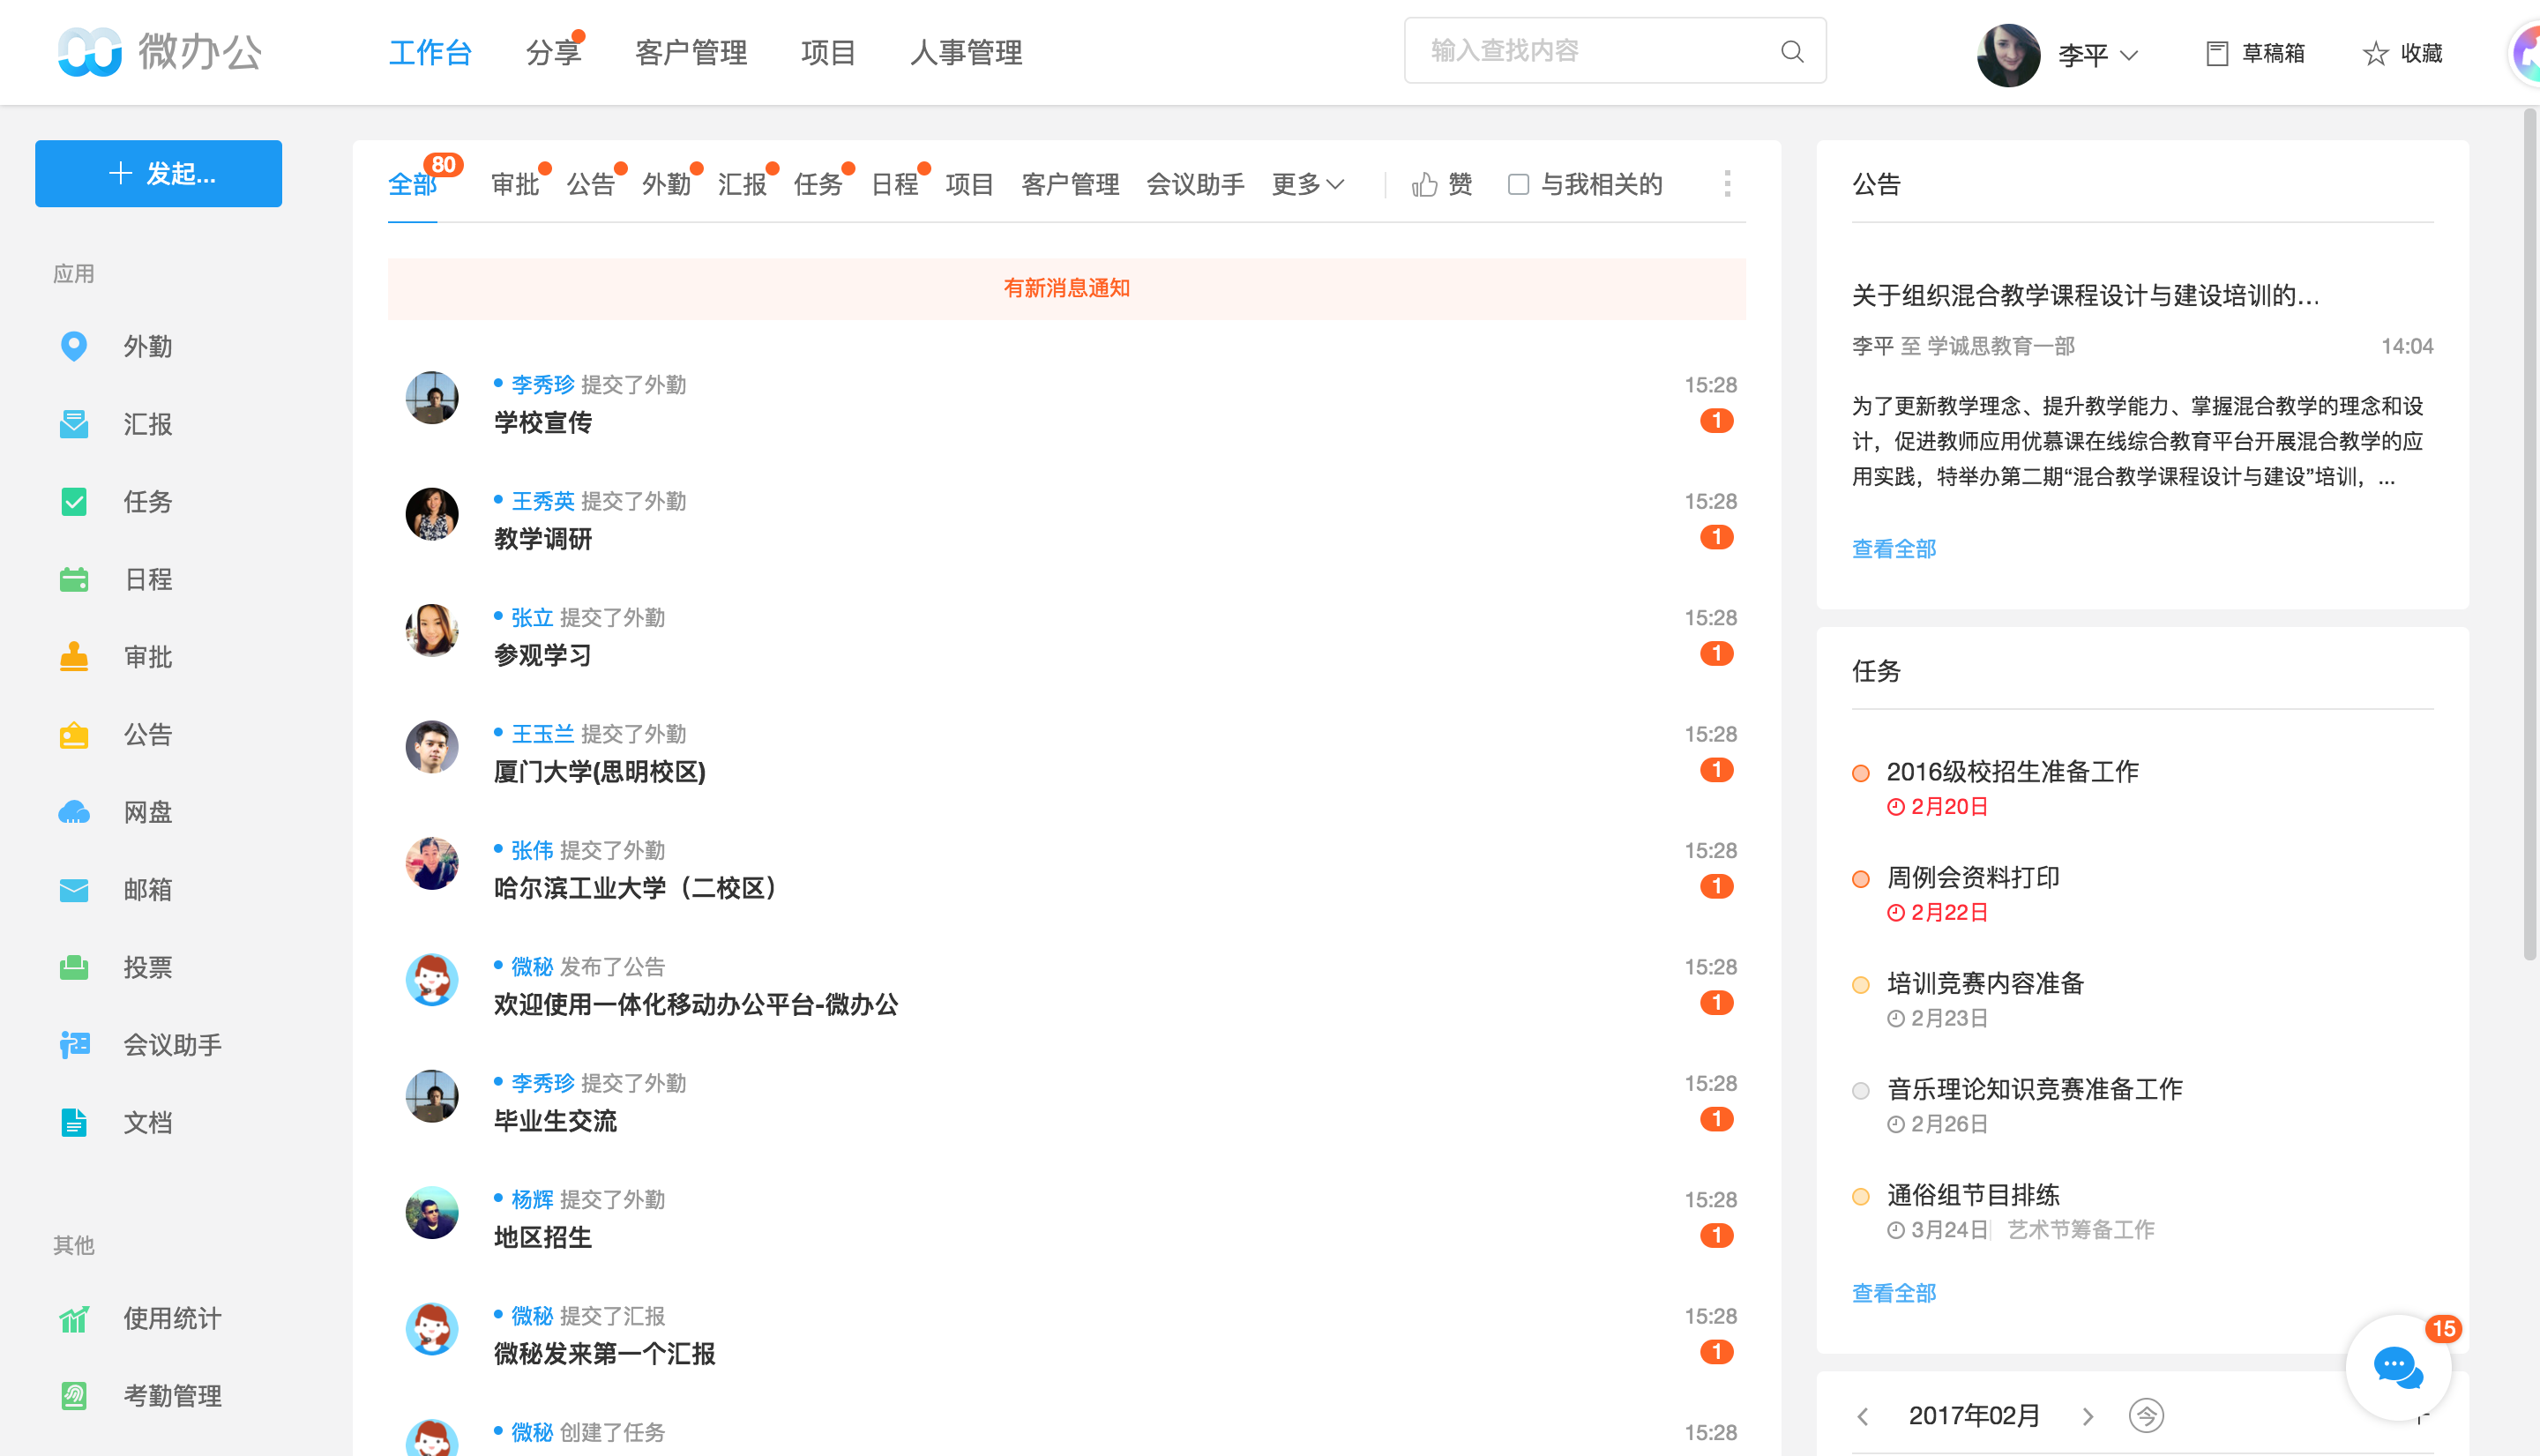This screenshot has width=2540, height=1456.
Task: Open the chat bubble with badge 15
Action: coord(2398,1367)
